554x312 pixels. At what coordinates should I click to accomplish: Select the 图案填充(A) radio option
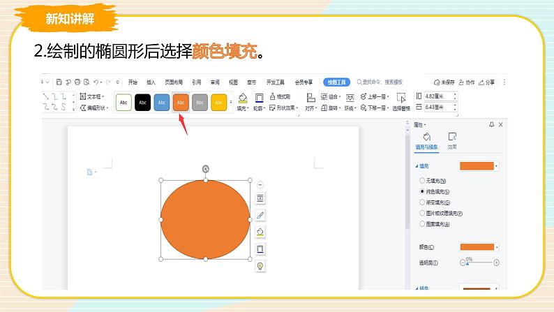tap(434, 224)
